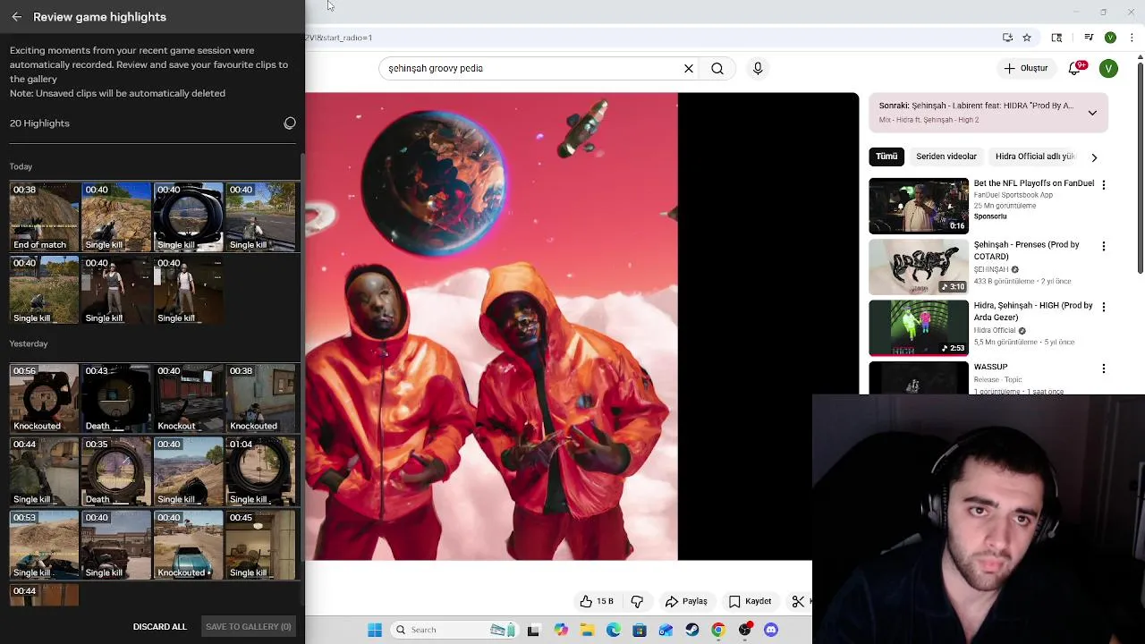Open Discord from taskbar
The width and height of the screenshot is (1145, 644).
point(771,630)
